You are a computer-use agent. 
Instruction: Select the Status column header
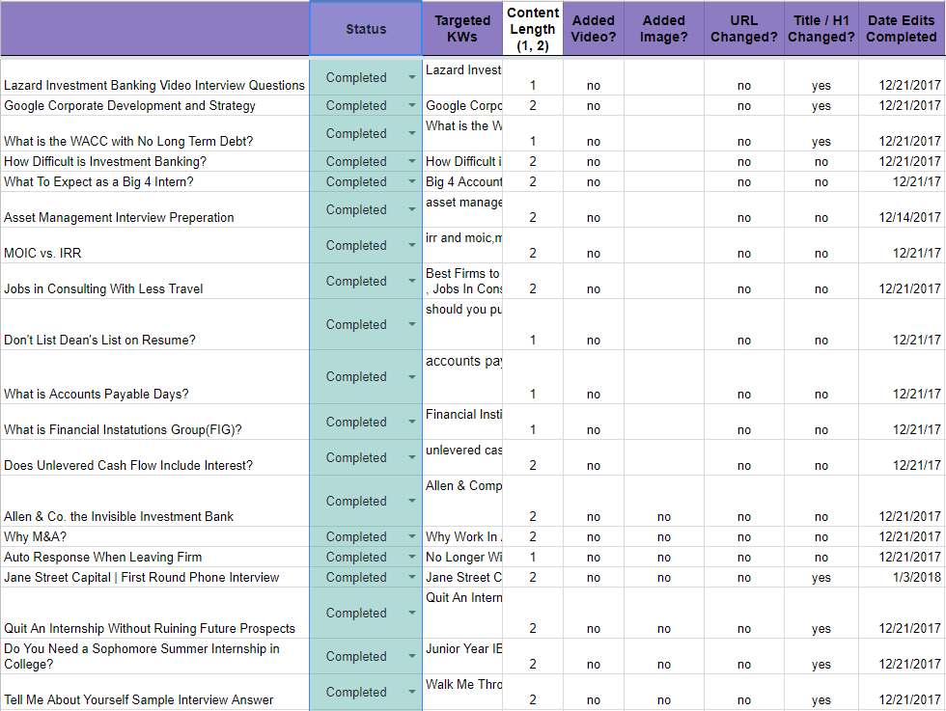point(365,29)
